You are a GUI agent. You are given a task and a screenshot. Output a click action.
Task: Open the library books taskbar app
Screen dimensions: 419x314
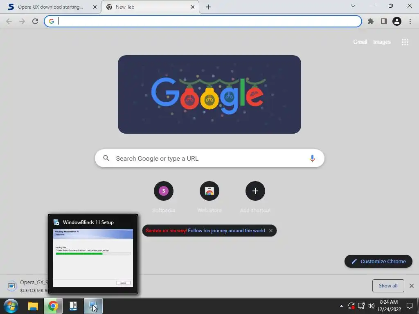click(73, 306)
